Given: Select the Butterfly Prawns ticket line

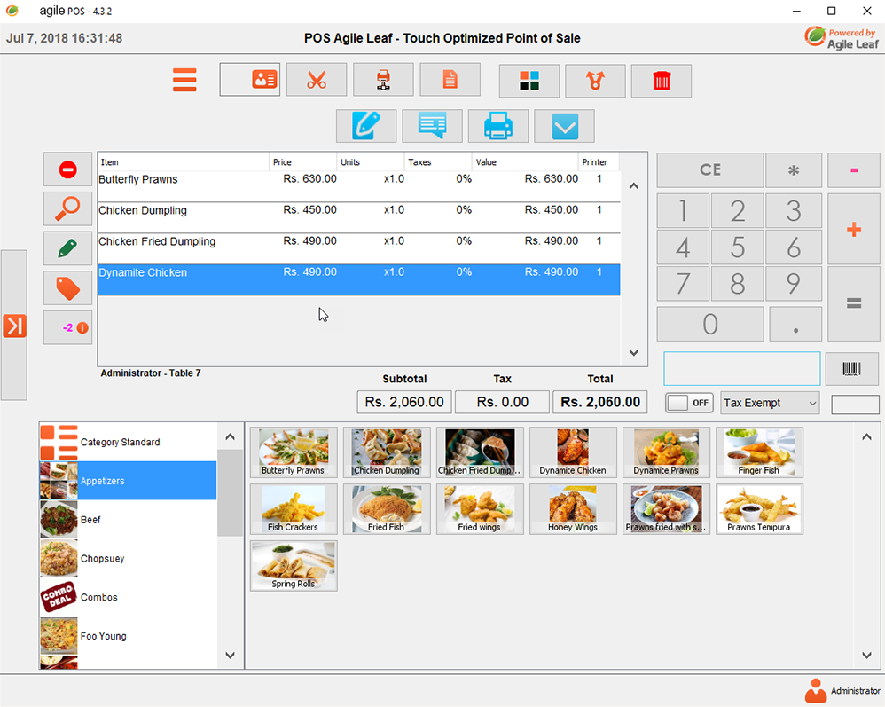Looking at the screenshot, I should pos(359,185).
